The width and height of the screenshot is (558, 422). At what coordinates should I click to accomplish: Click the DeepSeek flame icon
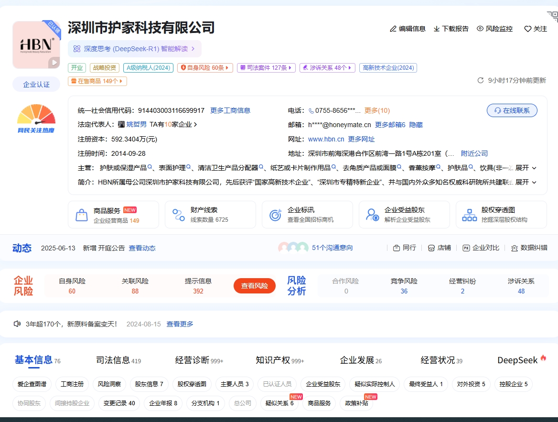click(x=543, y=358)
